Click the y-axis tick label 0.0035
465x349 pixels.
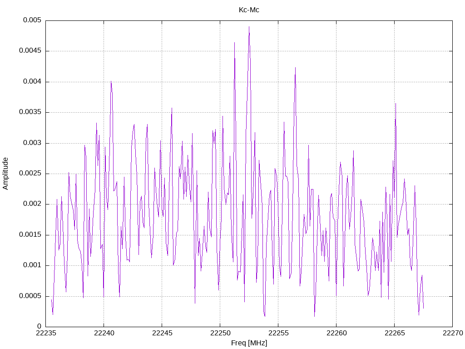(30, 112)
